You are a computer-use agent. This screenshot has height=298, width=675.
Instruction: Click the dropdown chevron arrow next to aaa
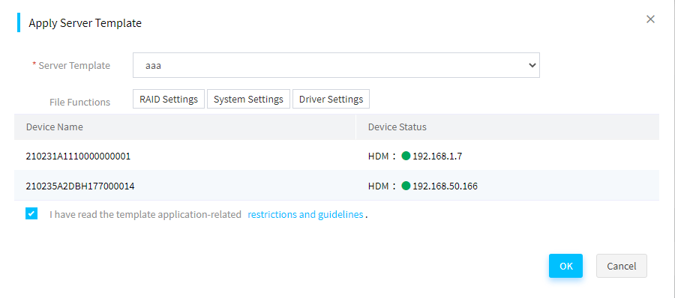(x=532, y=65)
